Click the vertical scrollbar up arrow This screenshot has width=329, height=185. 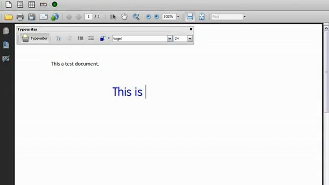click(326, 28)
